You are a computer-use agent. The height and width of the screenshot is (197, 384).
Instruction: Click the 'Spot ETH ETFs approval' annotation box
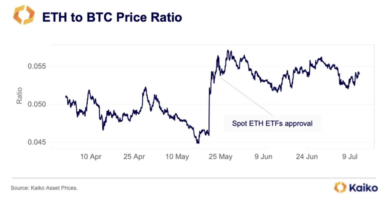[x=272, y=123]
